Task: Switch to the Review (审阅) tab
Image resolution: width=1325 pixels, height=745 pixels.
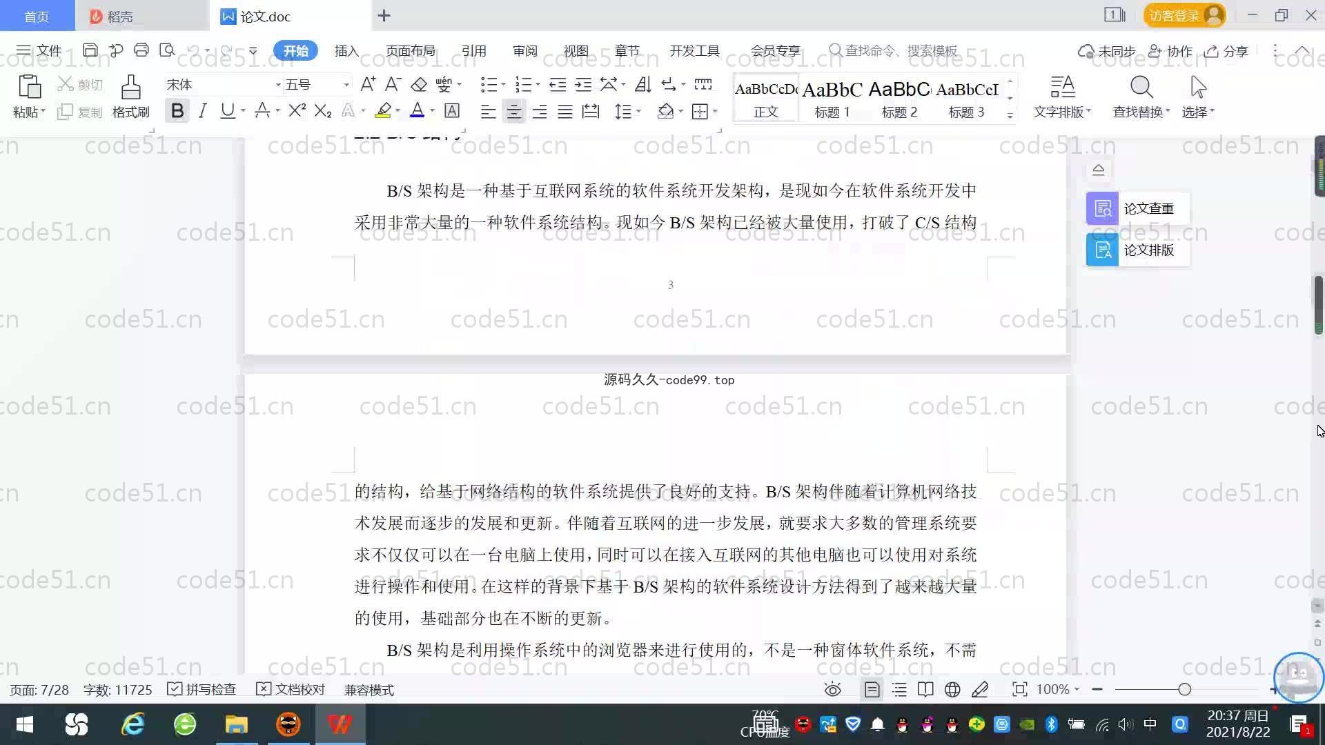Action: [524, 50]
